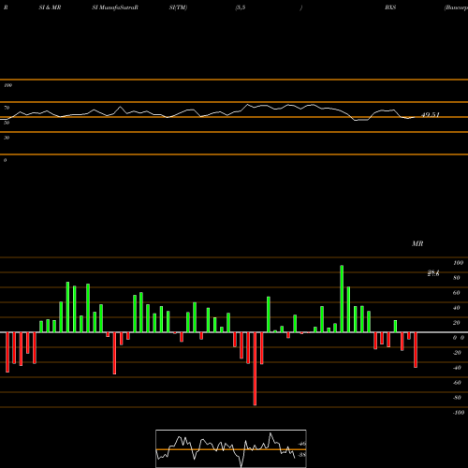
Task: Click the -100 label on the MR scale
Action: coord(459,413)
